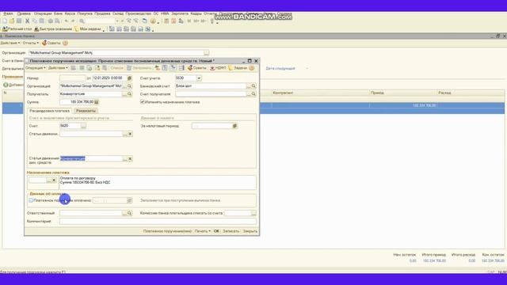Open Быстрое освоение from the main toolbar
Viewport: 507px width, 285px height.
(53, 29)
